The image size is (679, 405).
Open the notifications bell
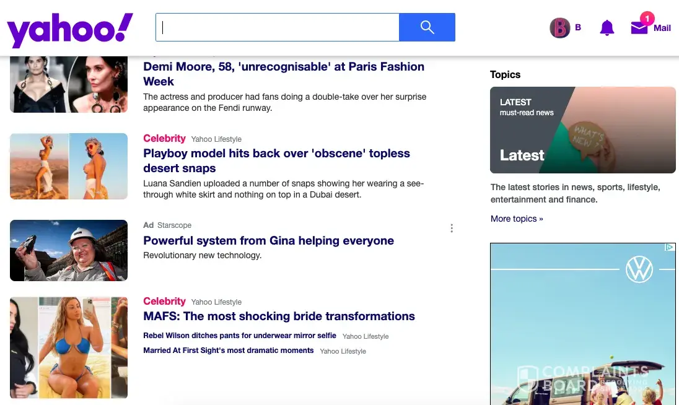click(x=607, y=28)
